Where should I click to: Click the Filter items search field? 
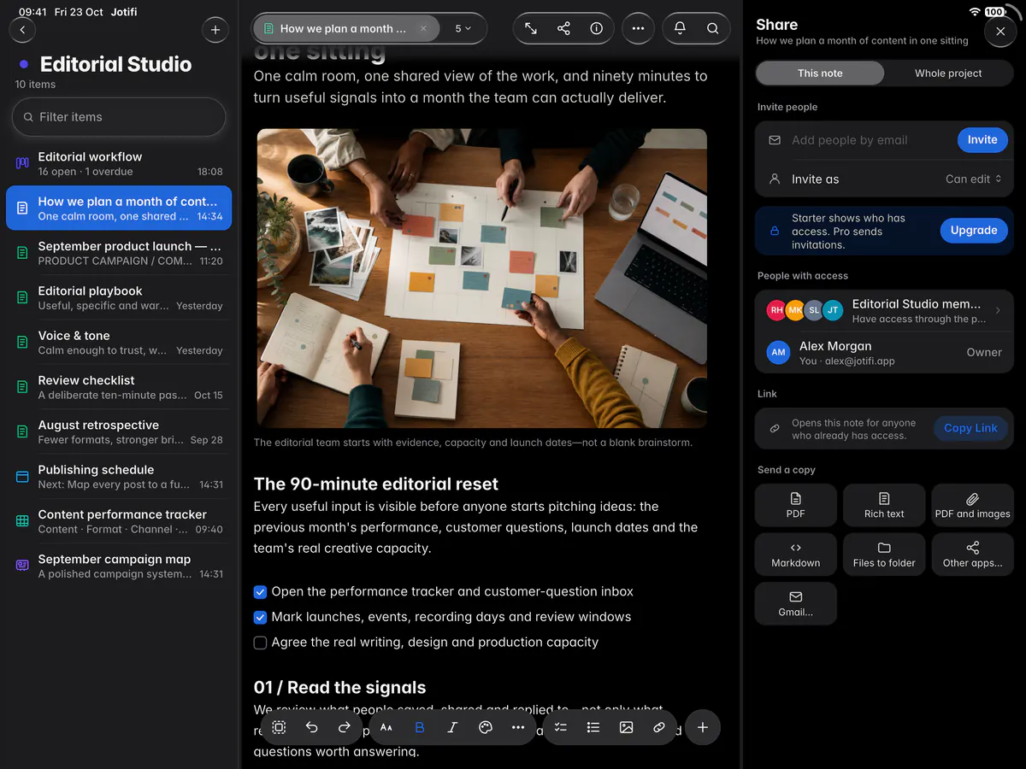[119, 117]
